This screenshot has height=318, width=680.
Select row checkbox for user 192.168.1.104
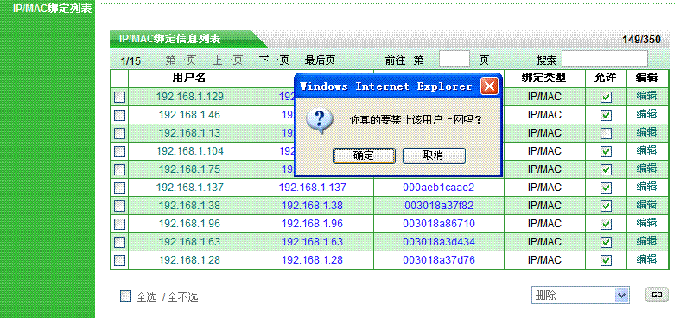point(120,151)
